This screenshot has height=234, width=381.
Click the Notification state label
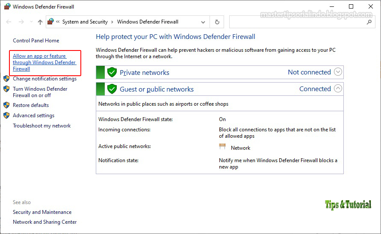[118, 160]
